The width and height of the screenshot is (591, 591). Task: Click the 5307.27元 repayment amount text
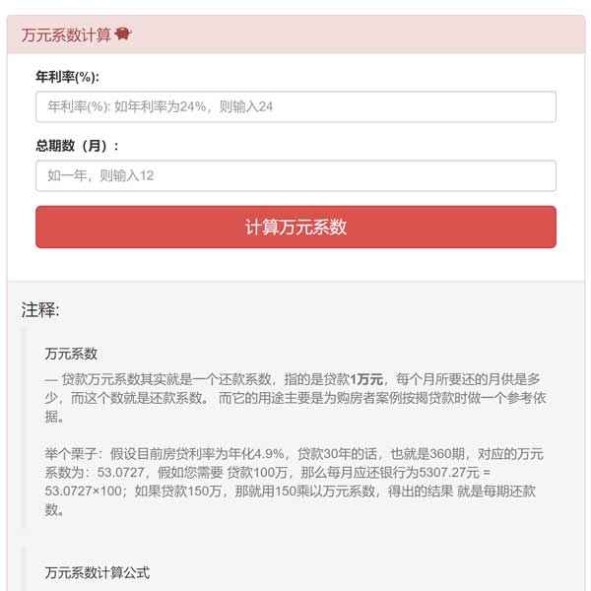coord(455,472)
